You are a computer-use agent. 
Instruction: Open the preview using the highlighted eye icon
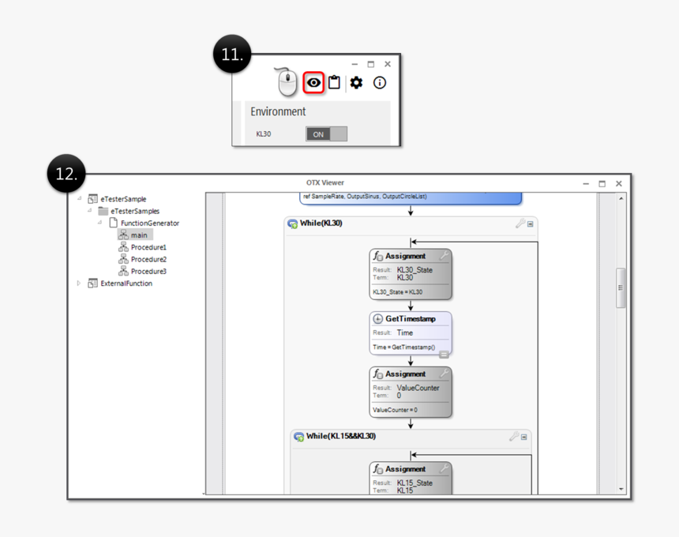[x=314, y=82]
